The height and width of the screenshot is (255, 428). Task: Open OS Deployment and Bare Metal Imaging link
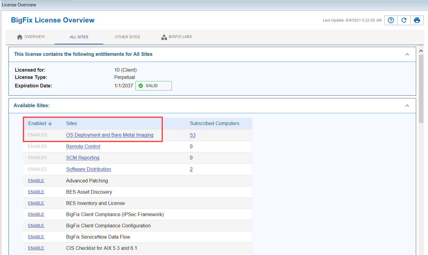click(110, 135)
